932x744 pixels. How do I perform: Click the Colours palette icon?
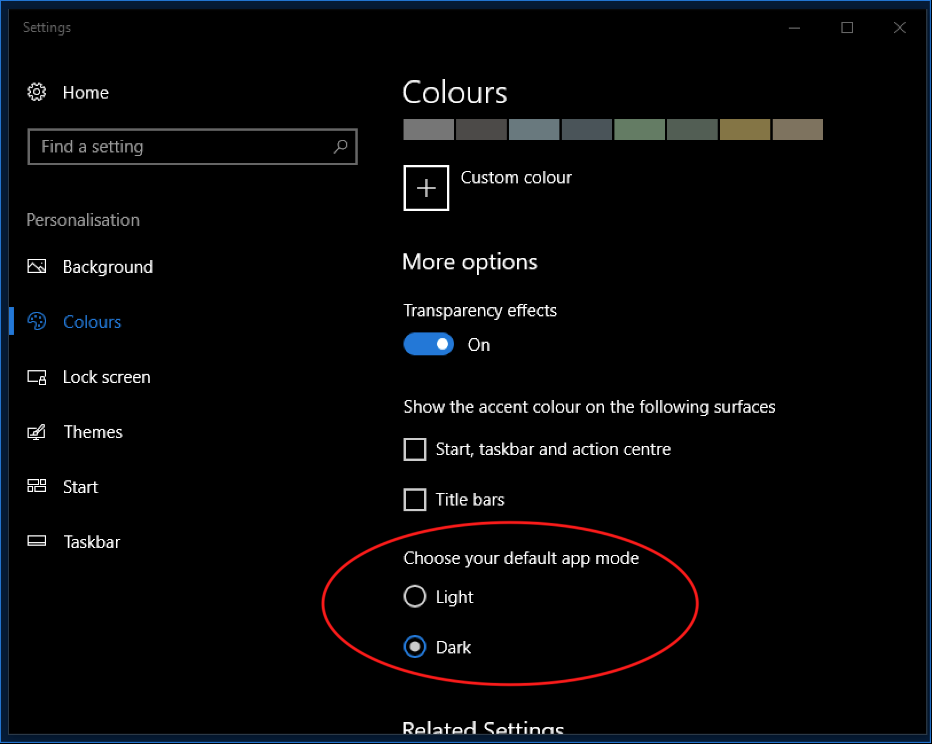37,322
